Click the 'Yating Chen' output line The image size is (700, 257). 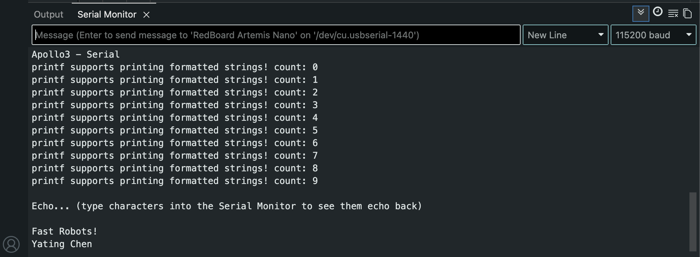coord(62,244)
